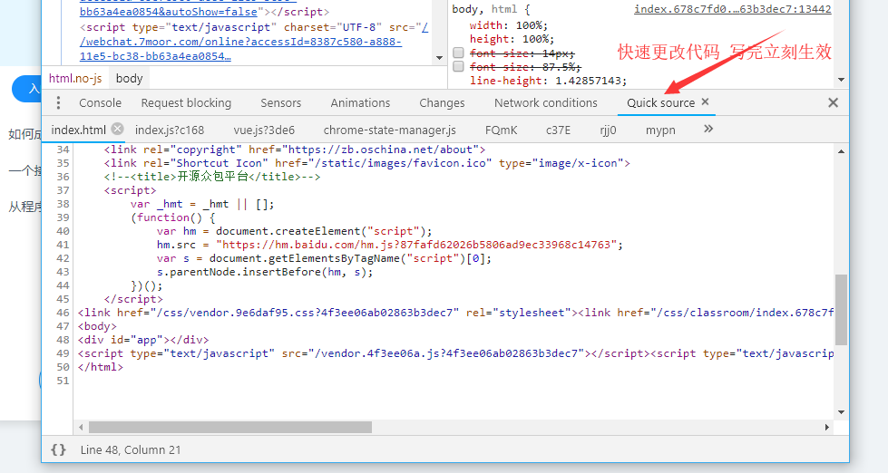Click the line-height: 1.42857143 value
The width and height of the screenshot is (888, 473).
click(589, 81)
